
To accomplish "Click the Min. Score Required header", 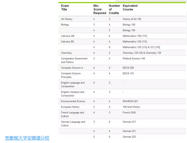I will point(100,9).
